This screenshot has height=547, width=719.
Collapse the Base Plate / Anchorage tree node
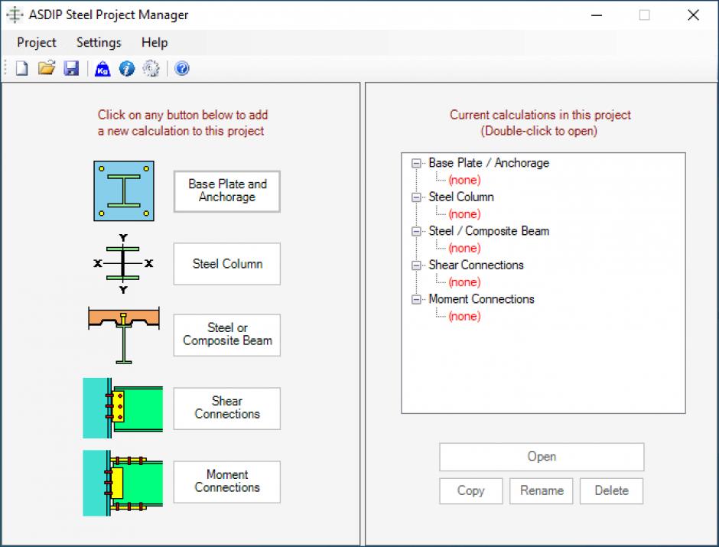tap(416, 163)
